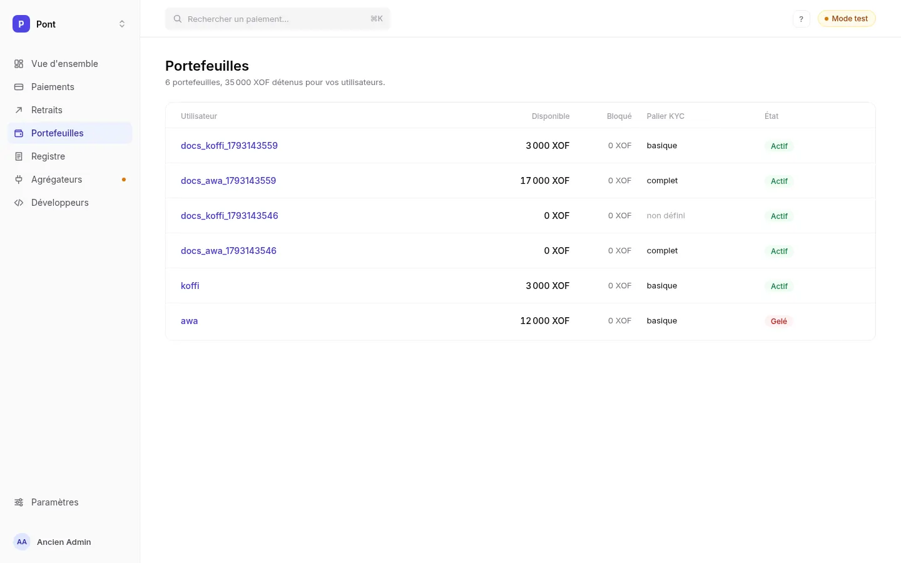The height and width of the screenshot is (563, 901).
Task: Click the orange dot beside Agrégateurs
Action: 124,180
